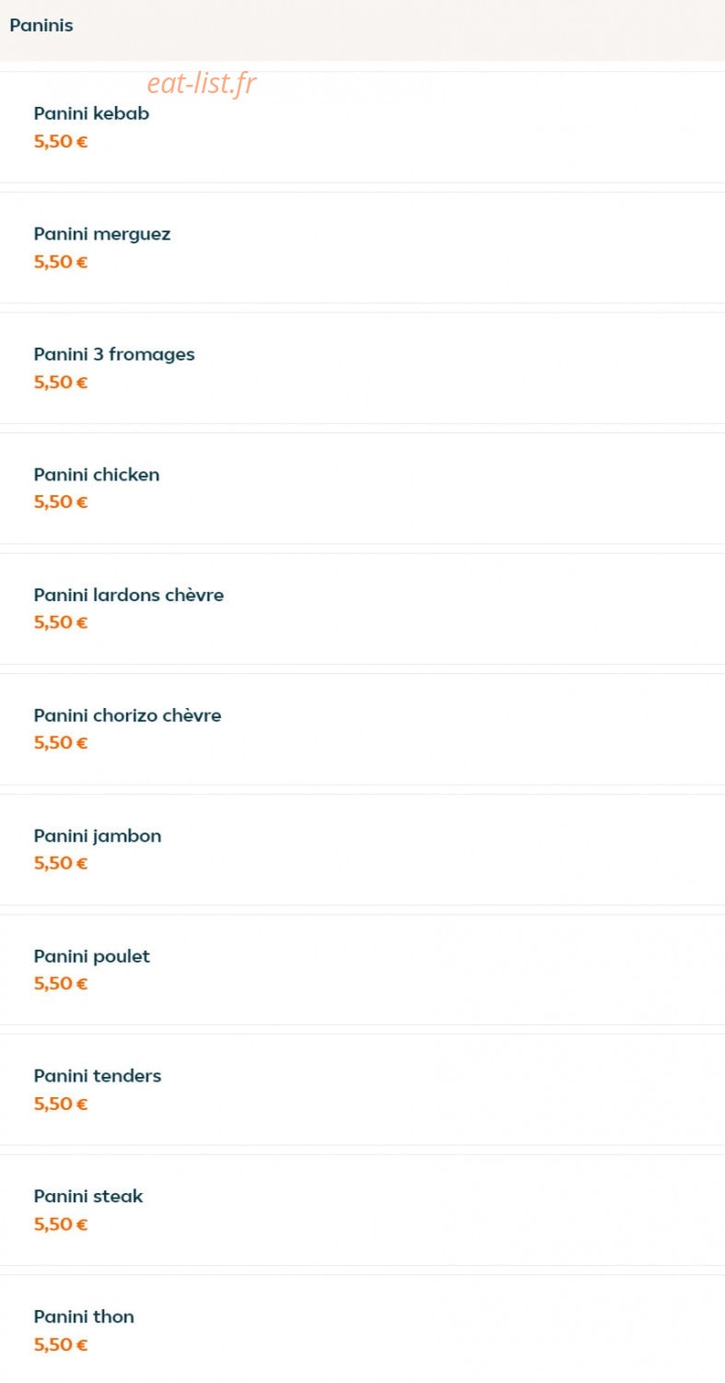
Task: Choose the Panini poulet item
Action: coord(362,970)
